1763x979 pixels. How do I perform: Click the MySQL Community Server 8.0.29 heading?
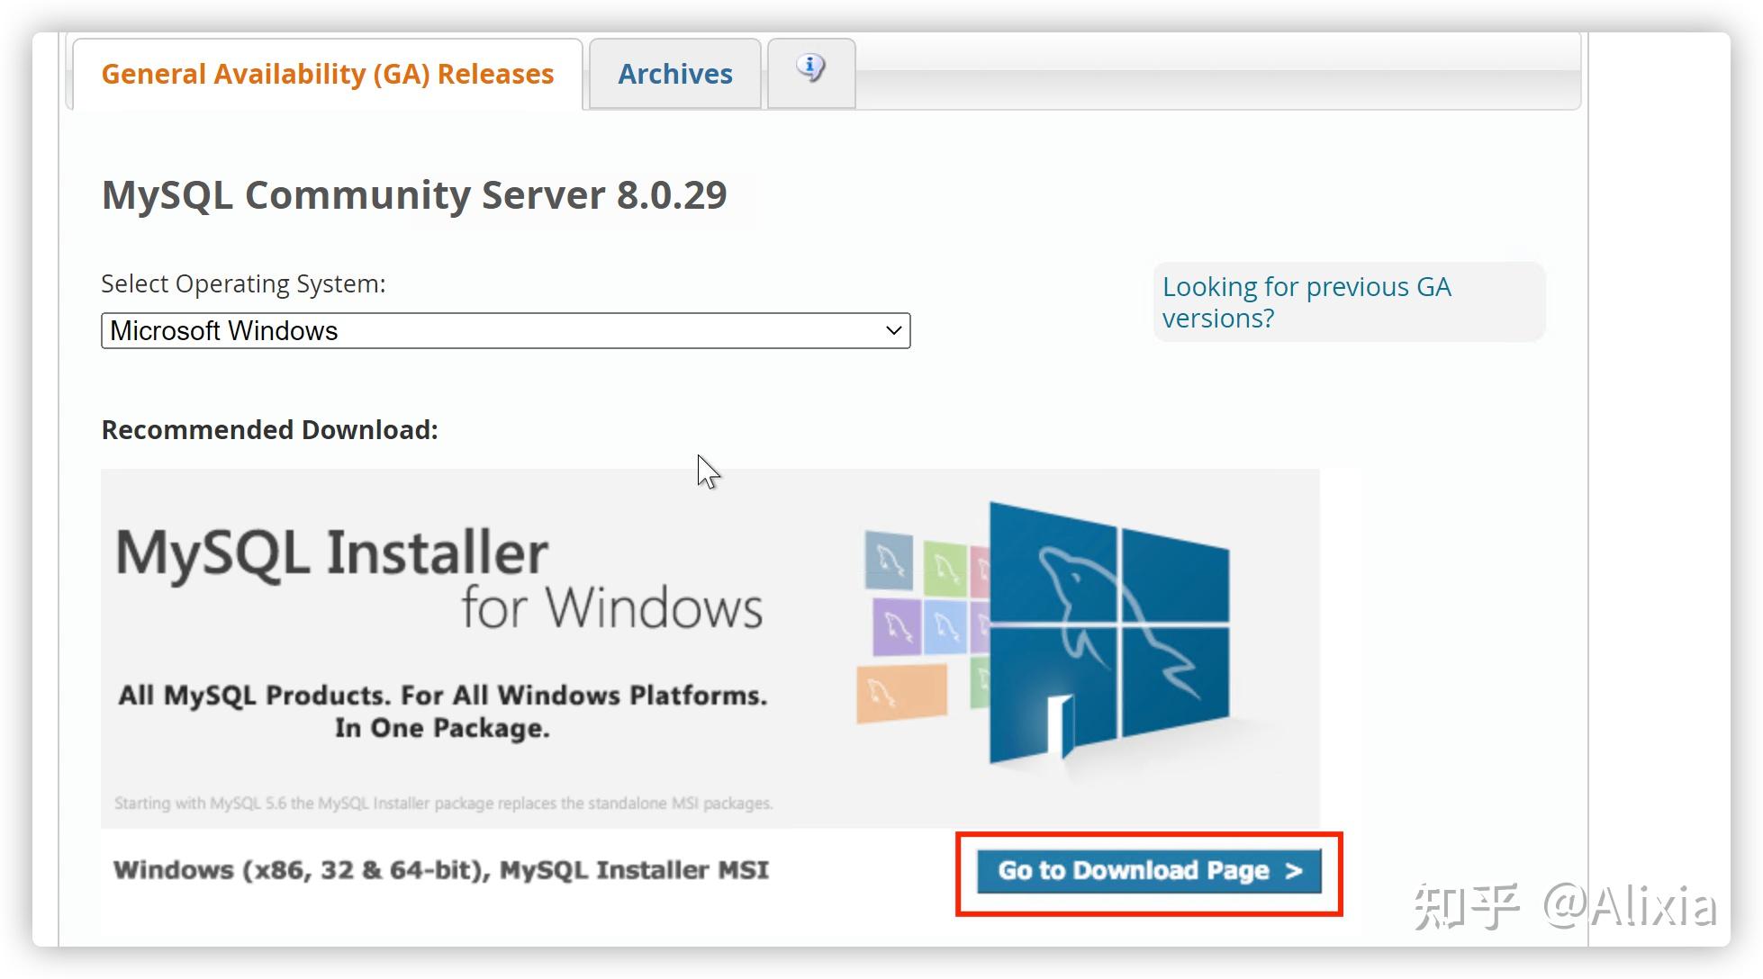[x=413, y=194]
